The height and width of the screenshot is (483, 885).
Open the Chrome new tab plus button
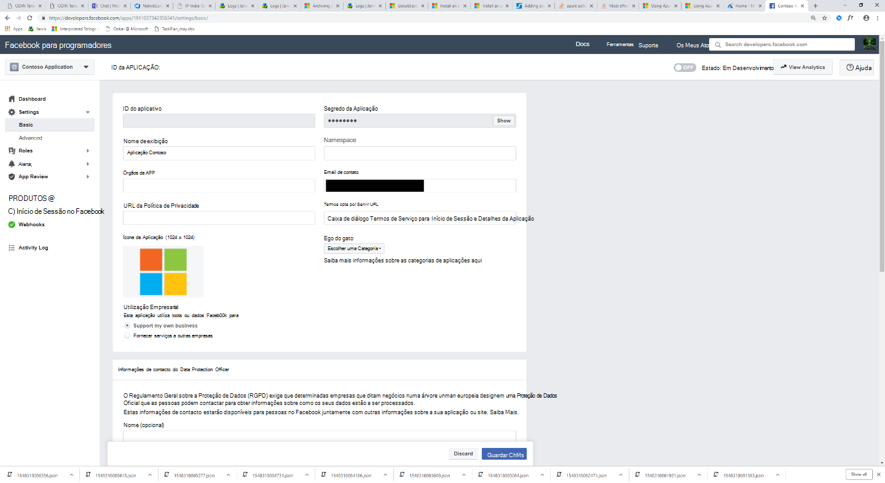(x=816, y=6)
